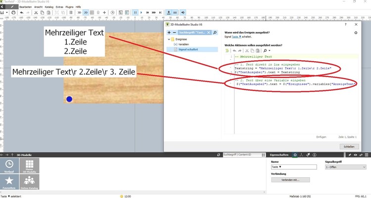Open the Ansicht menu

(38, 7)
